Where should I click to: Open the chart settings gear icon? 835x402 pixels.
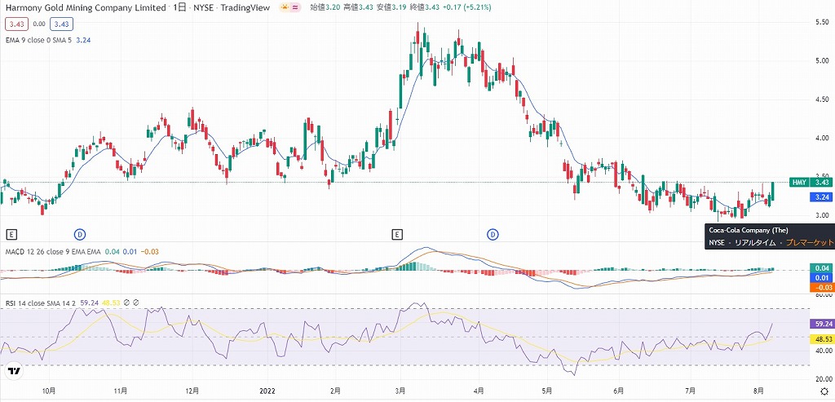click(x=823, y=391)
